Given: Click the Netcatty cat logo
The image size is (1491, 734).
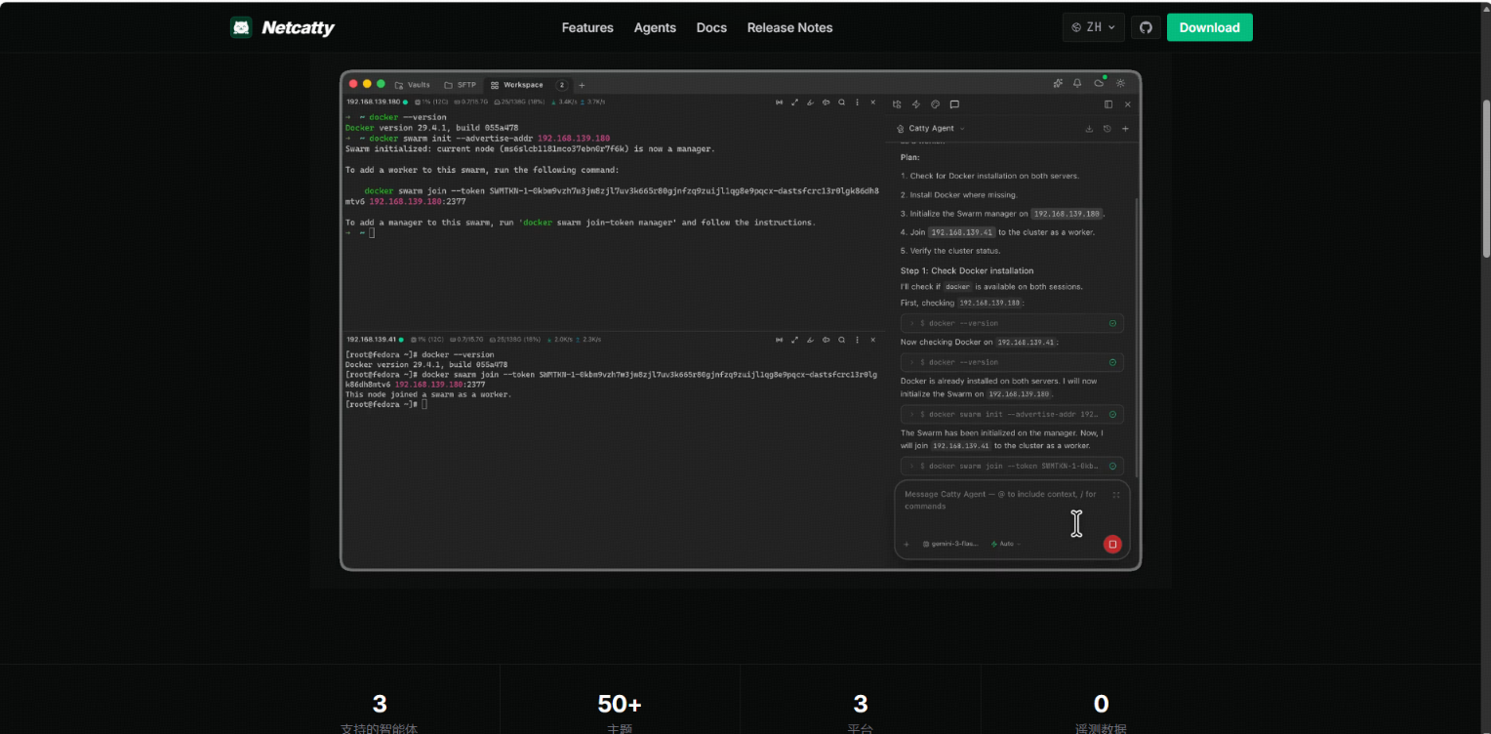Looking at the screenshot, I should tap(241, 27).
